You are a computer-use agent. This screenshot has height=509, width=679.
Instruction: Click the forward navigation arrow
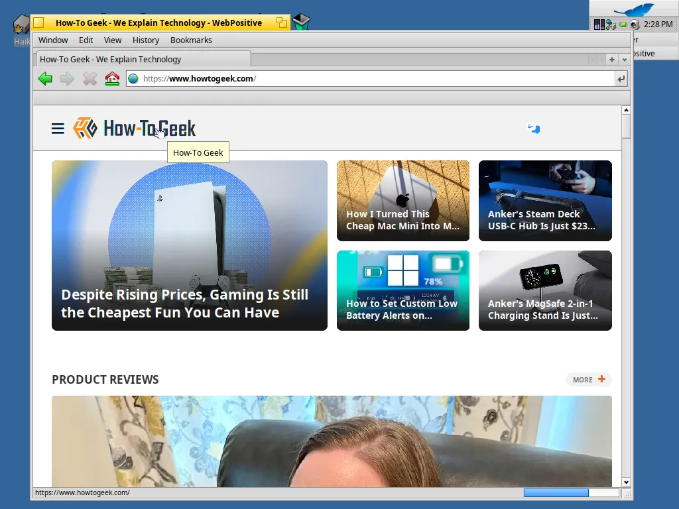[x=67, y=78]
